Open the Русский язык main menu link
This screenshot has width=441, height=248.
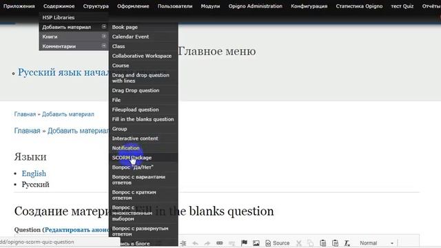pos(63,72)
